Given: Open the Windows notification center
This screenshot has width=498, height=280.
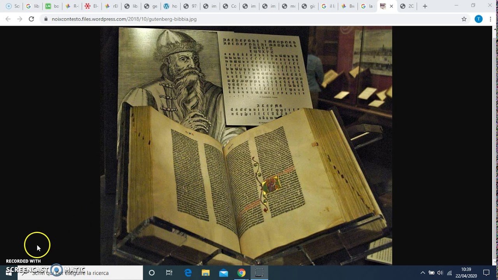Looking at the screenshot, I should click(x=486, y=273).
